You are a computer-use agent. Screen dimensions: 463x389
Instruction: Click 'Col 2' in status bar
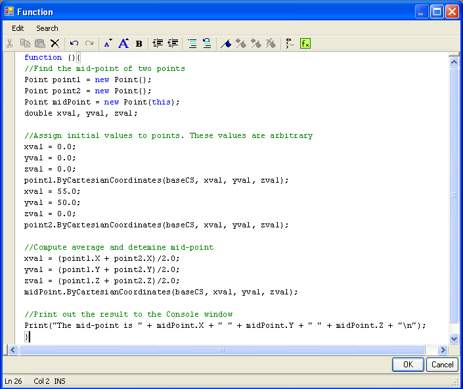(x=41, y=381)
